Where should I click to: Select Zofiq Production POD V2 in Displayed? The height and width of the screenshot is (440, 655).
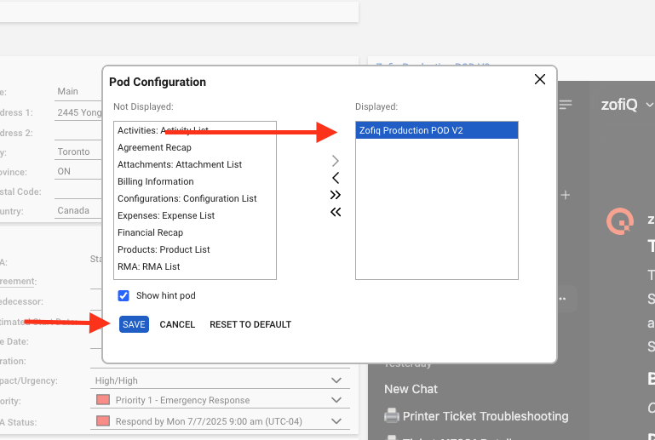[437, 130]
